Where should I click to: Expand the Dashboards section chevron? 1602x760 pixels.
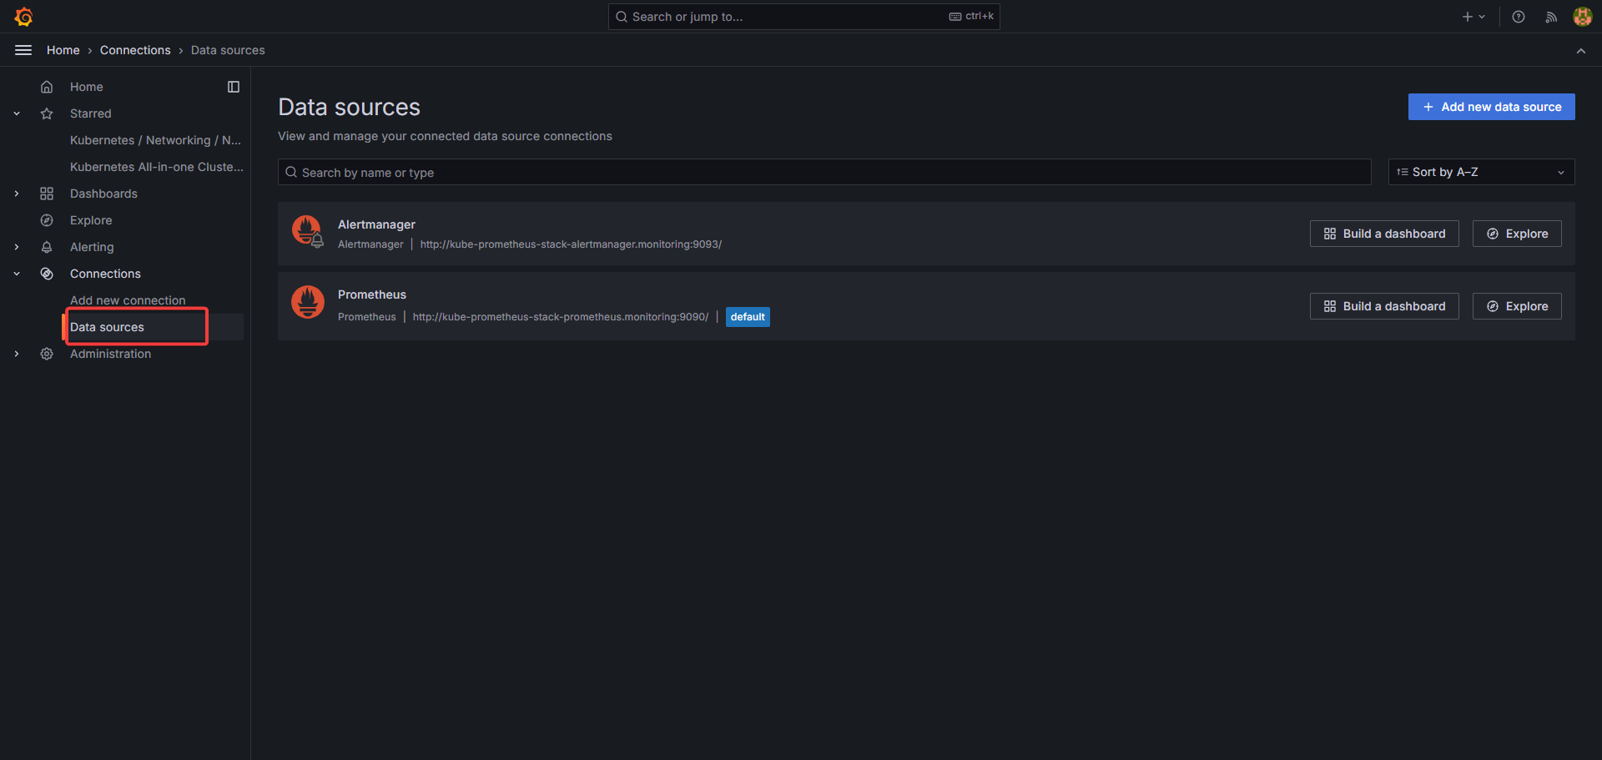click(x=17, y=194)
